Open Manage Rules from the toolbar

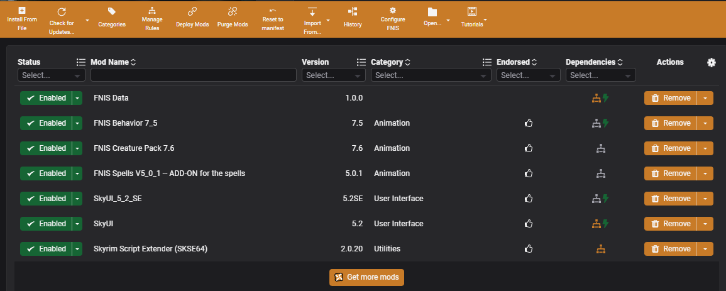pos(151,11)
